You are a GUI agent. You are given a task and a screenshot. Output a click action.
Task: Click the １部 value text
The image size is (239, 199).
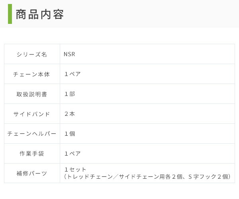pyautogui.click(x=69, y=94)
